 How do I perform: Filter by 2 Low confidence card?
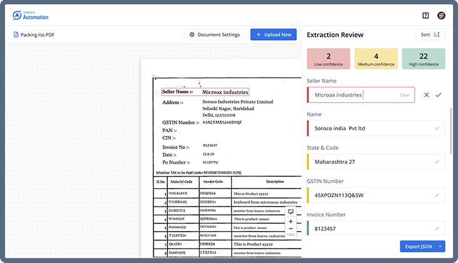coord(328,59)
